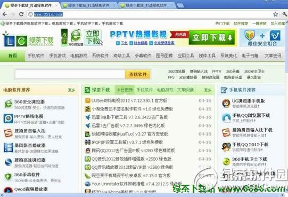288x197 pixels.
Task: Click icon beside UUSee网络电视2012 entry
Action: [x=87, y=100]
